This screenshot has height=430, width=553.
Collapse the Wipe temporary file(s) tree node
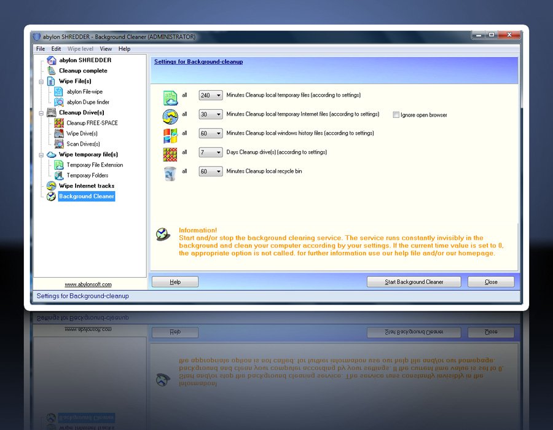click(41, 155)
